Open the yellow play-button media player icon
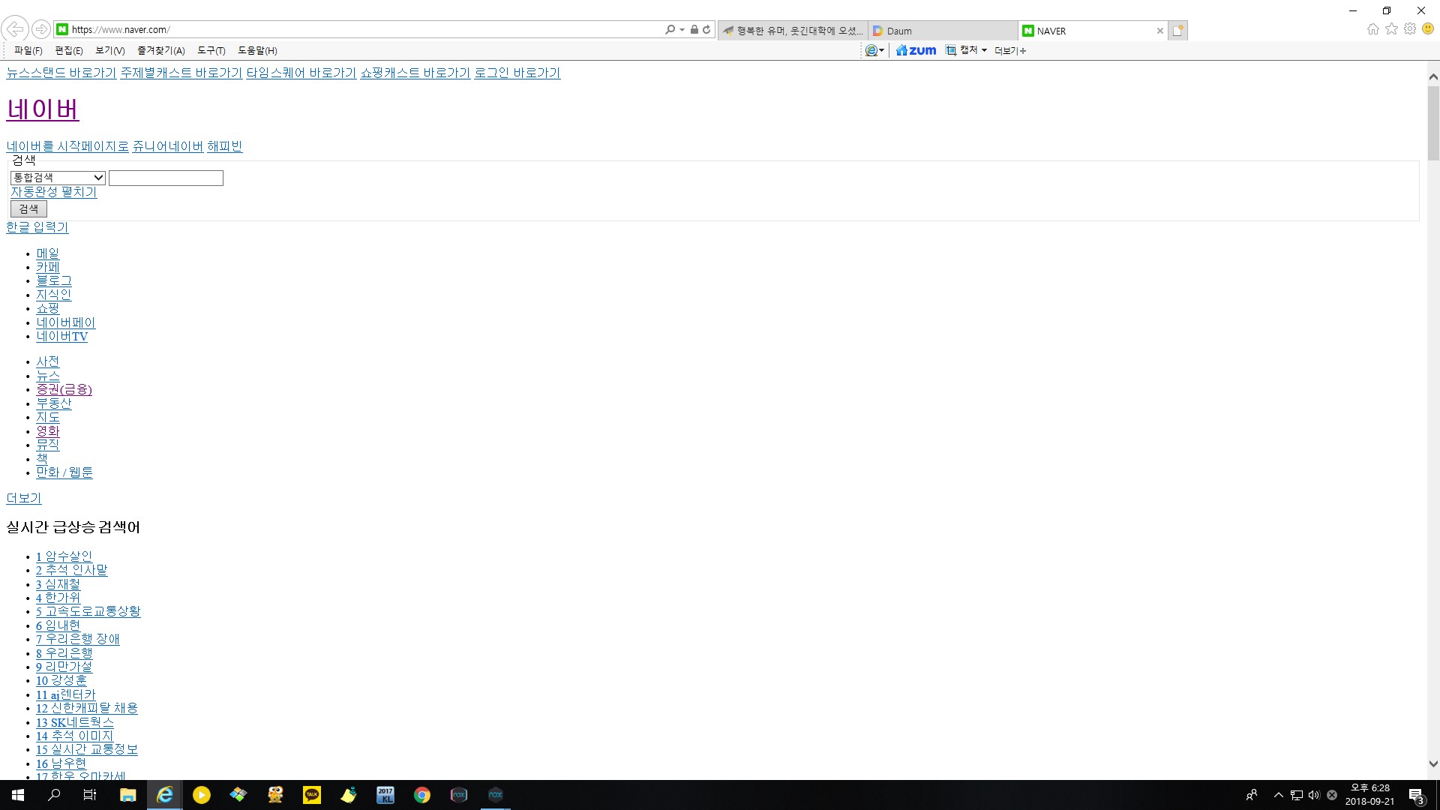1440x810 pixels. pyautogui.click(x=201, y=795)
